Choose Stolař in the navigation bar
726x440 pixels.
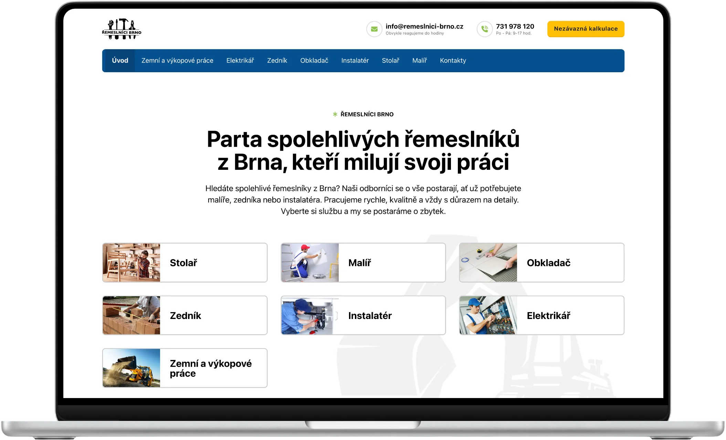(390, 60)
